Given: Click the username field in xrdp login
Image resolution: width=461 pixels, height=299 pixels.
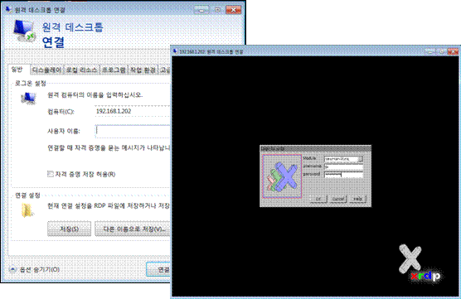Looking at the screenshot, I should coord(343,166).
